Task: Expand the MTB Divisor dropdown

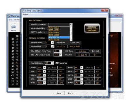Action: coord(52,47)
